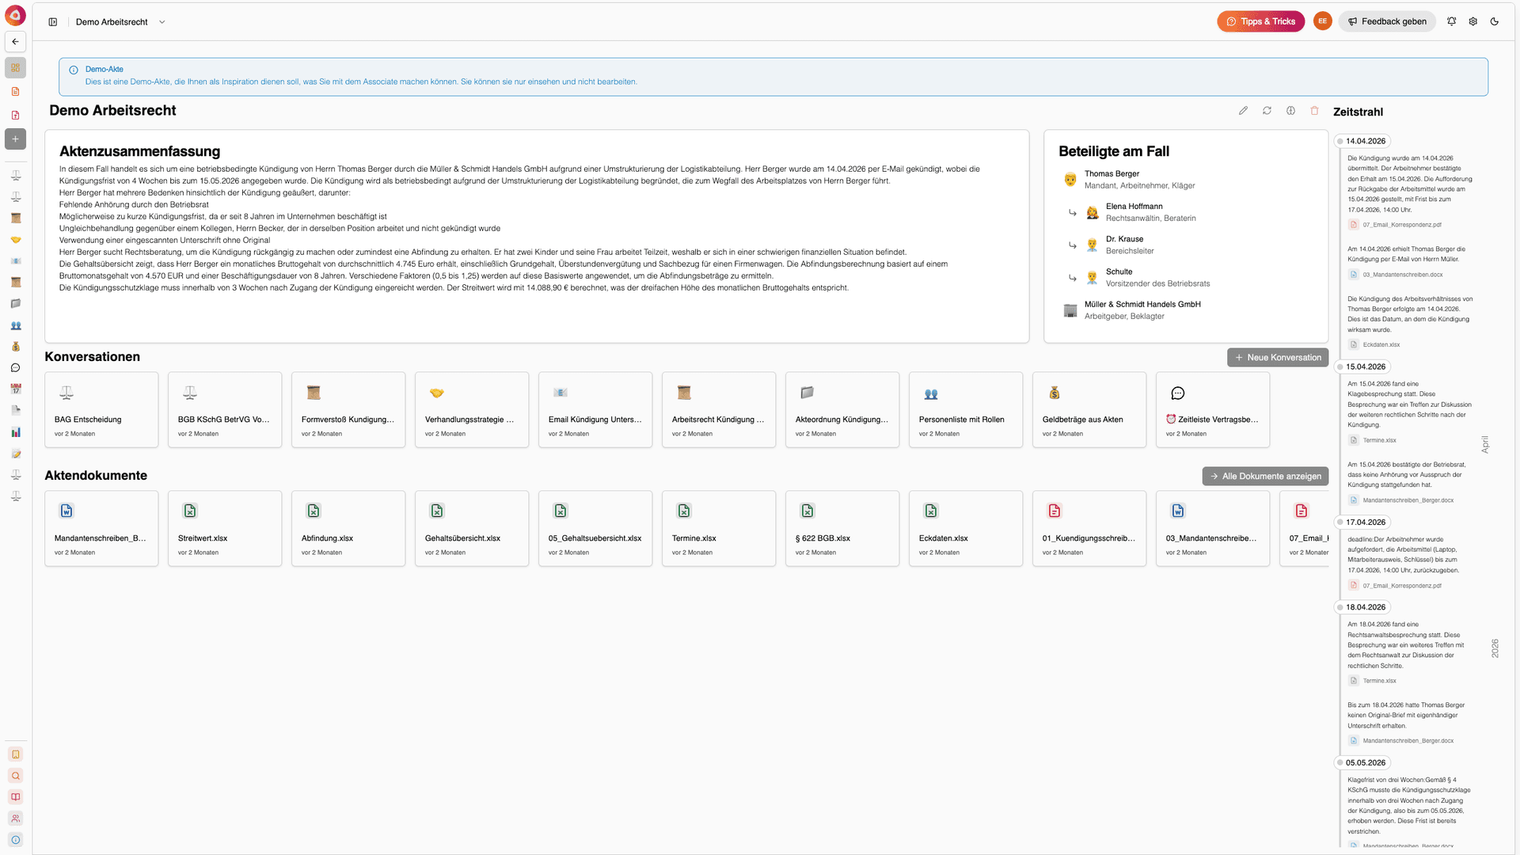Open Zeitleiste Vertragsbe… conversation card
Image resolution: width=1520 pixels, height=855 pixels.
(x=1213, y=410)
